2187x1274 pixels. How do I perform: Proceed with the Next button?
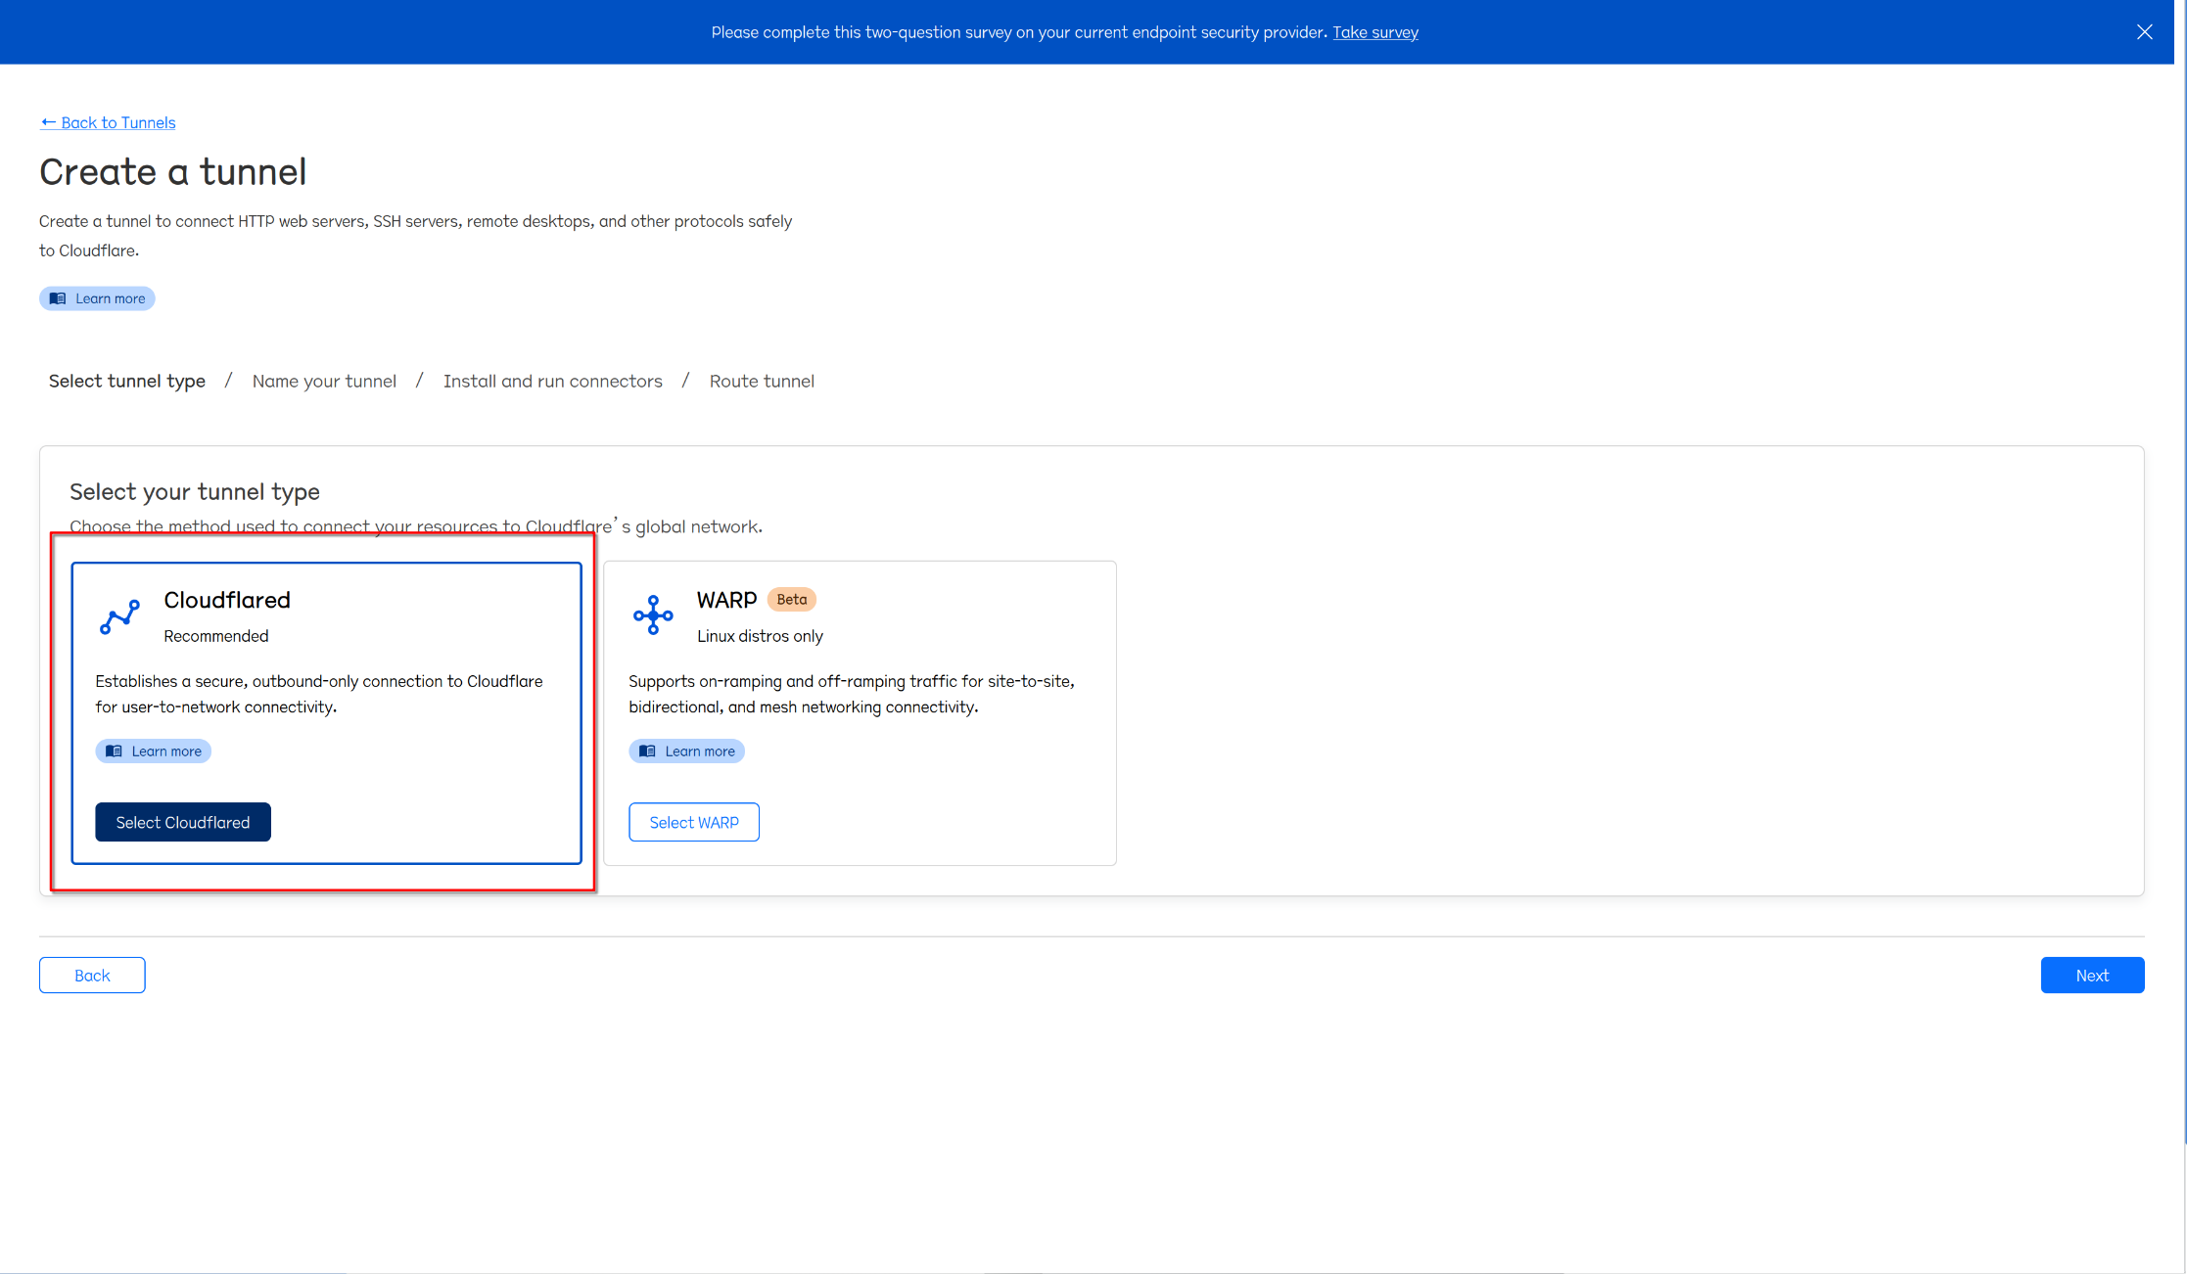coord(2092,976)
